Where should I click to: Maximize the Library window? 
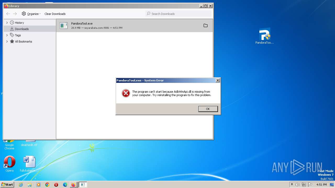[205, 6]
